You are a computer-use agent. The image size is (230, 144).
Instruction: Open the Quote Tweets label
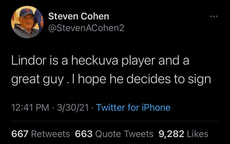click(124, 134)
